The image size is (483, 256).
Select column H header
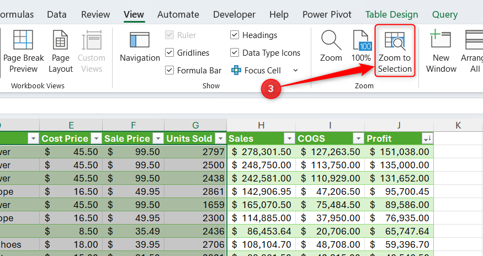coord(261,125)
